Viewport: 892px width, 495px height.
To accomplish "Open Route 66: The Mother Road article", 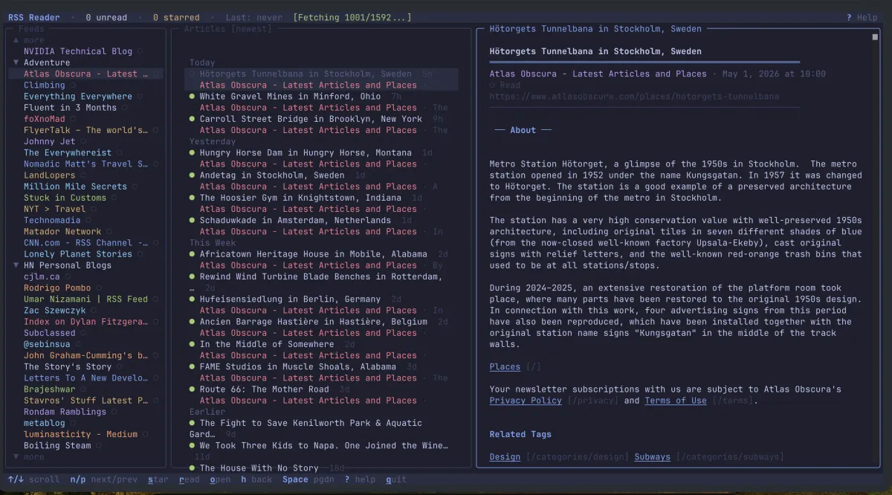I will tap(264, 389).
